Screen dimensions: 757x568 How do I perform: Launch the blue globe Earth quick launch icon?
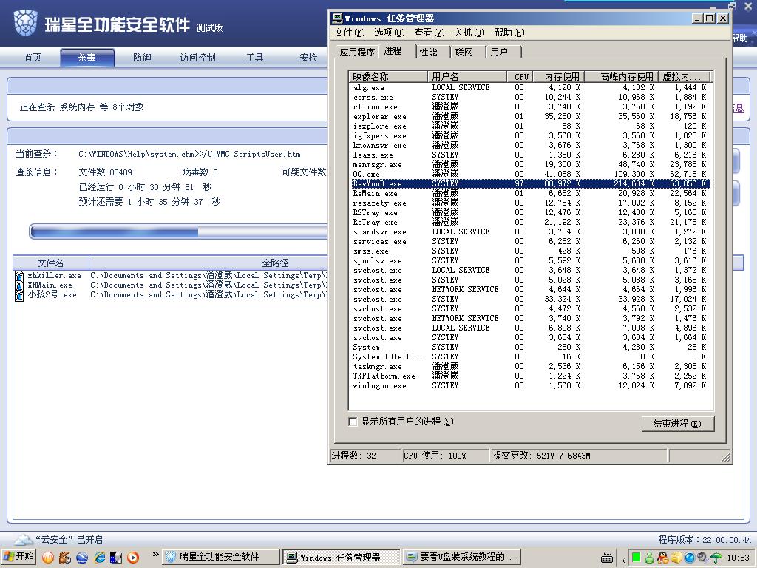pos(82,558)
